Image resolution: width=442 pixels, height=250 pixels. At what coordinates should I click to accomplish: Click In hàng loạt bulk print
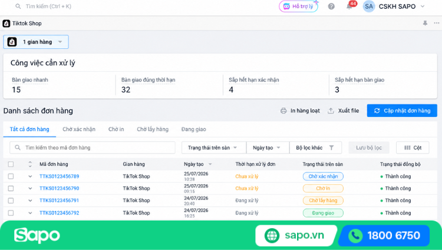point(300,111)
